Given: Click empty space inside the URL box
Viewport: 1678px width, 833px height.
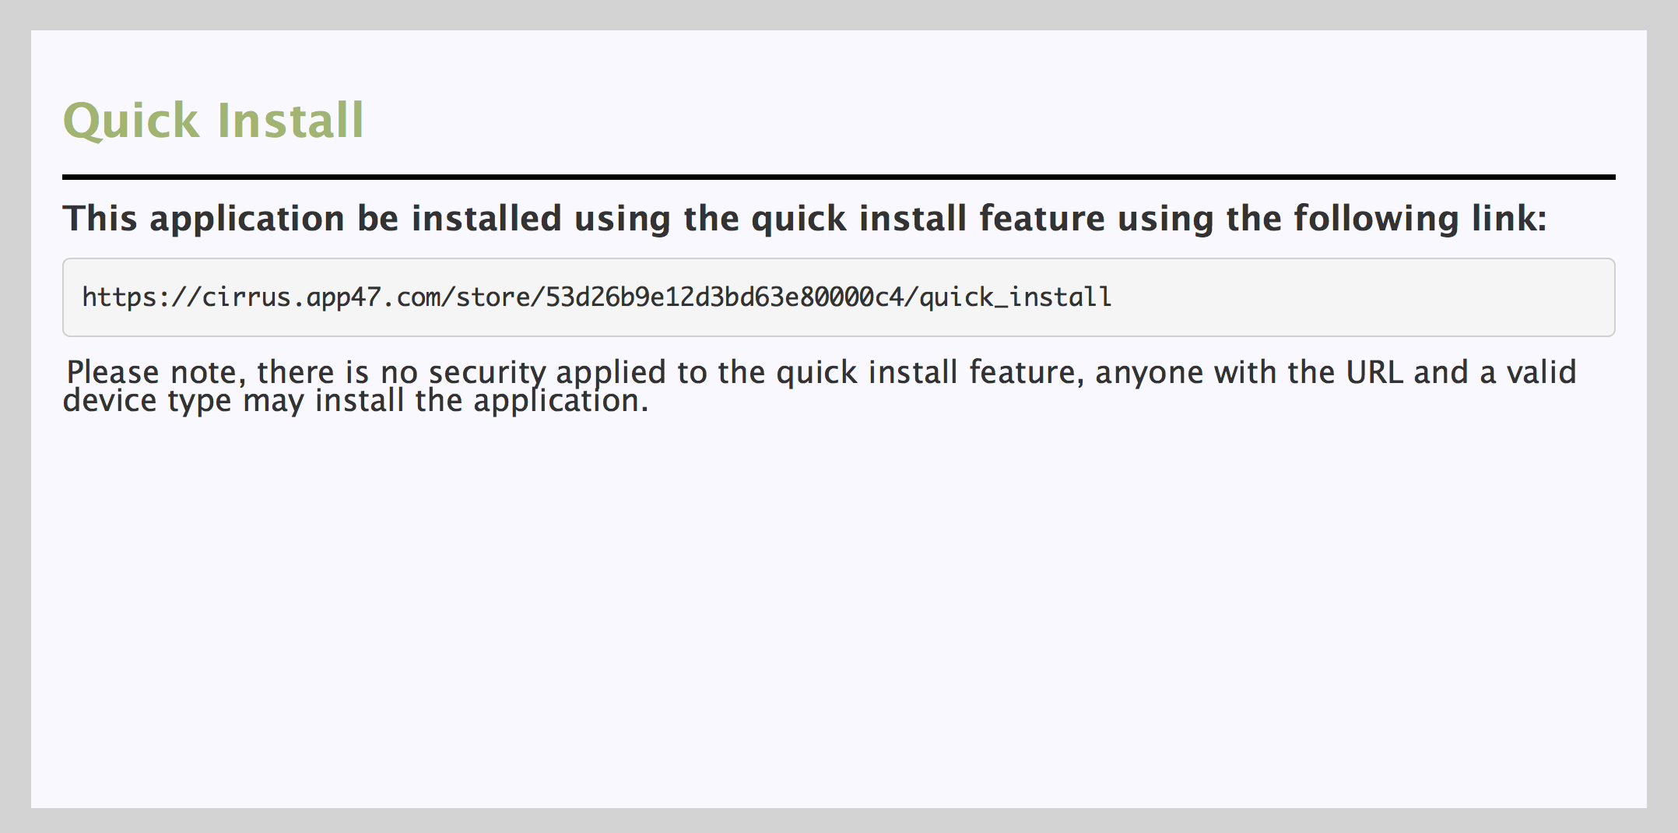Looking at the screenshot, I should tap(1362, 297).
